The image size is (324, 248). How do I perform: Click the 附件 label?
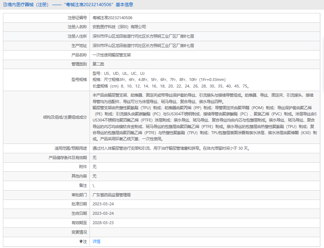coord(83,167)
